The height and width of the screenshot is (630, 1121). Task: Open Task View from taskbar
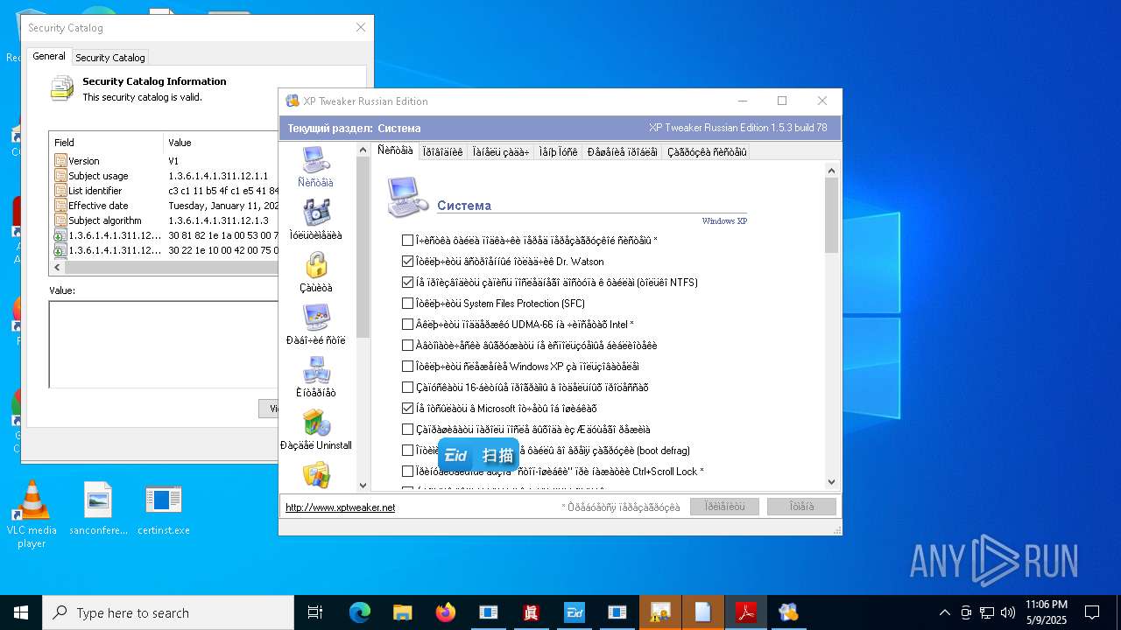(315, 612)
